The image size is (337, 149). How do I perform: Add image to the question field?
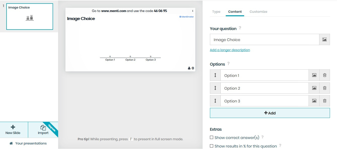[x=324, y=40]
